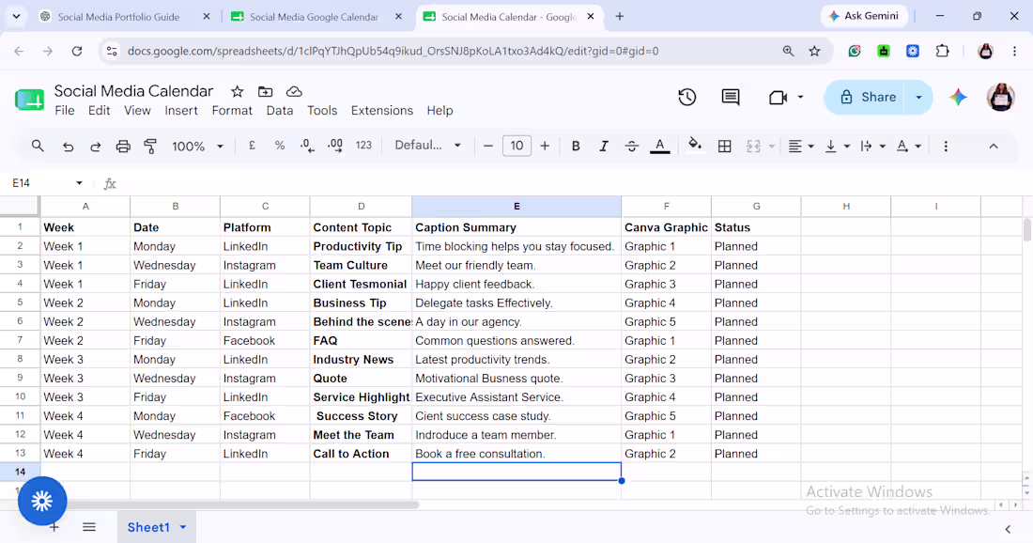Click the Share button
The height and width of the screenshot is (543, 1033).
click(x=868, y=98)
